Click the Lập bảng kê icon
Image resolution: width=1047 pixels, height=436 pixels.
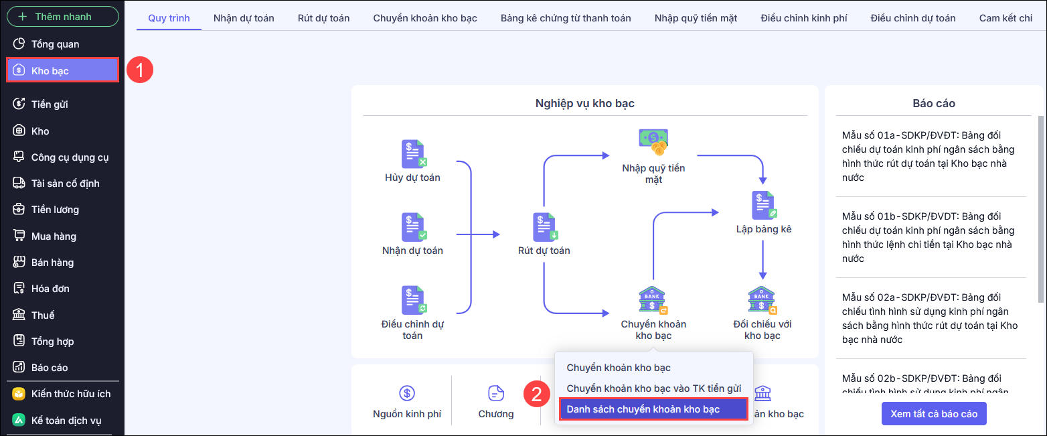[x=763, y=206]
